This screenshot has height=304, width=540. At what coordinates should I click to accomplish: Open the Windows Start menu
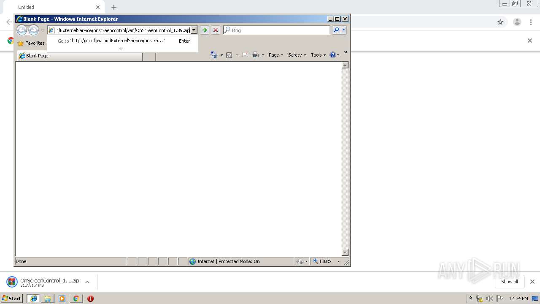(12, 298)
